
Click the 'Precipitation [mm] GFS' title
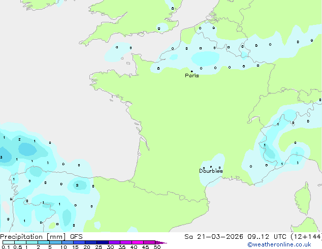41,237
